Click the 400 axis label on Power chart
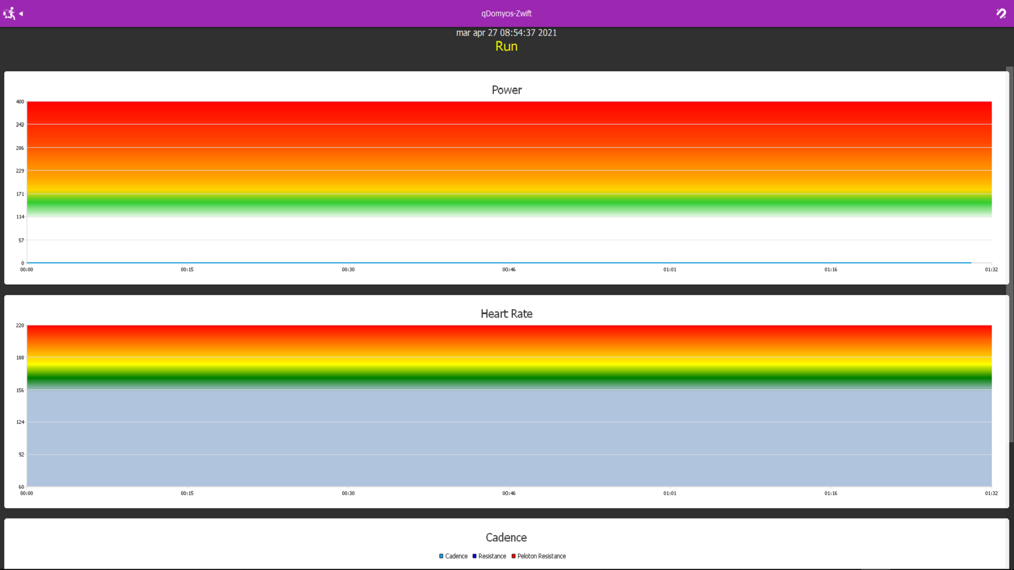Screen dimensions: 1014x570 click(20, 102)
